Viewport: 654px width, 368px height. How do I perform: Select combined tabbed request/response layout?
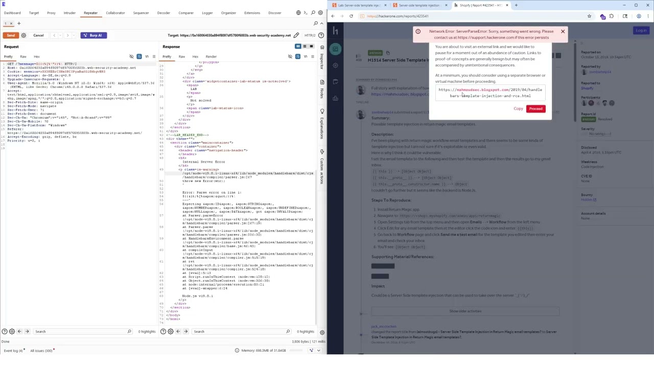pos(311,47)
